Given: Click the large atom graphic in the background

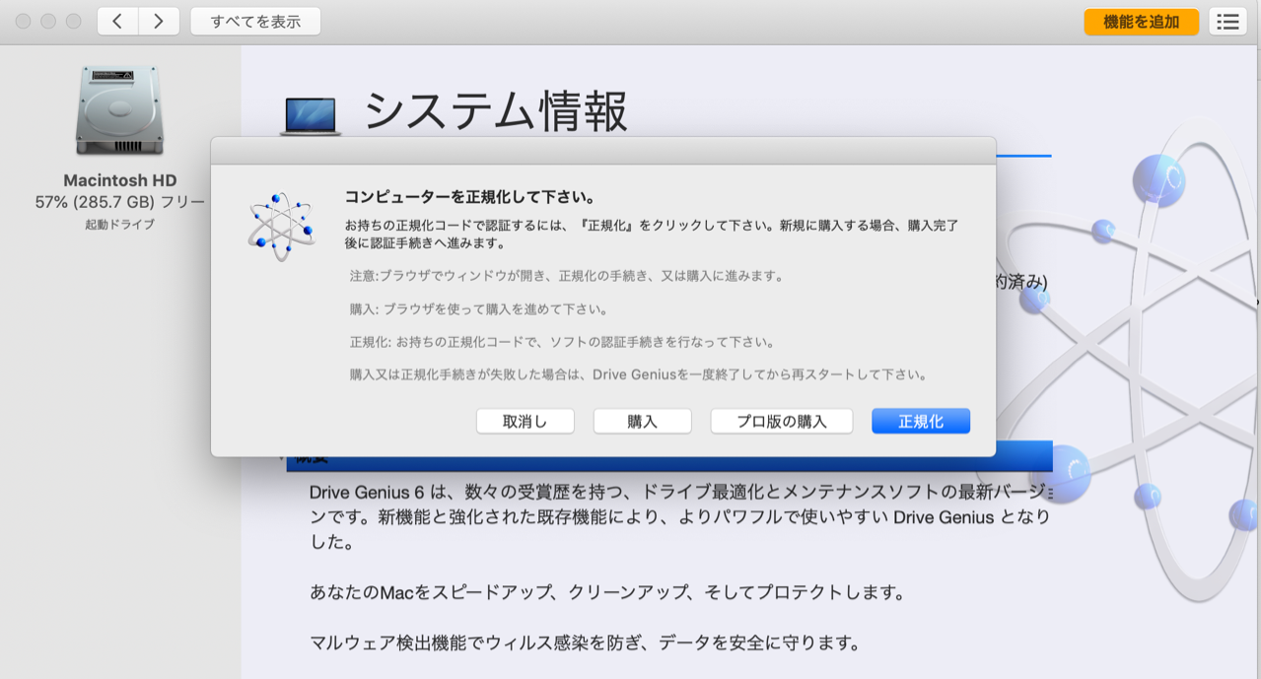Looking at the screenshot, I should pos(1154,374).
